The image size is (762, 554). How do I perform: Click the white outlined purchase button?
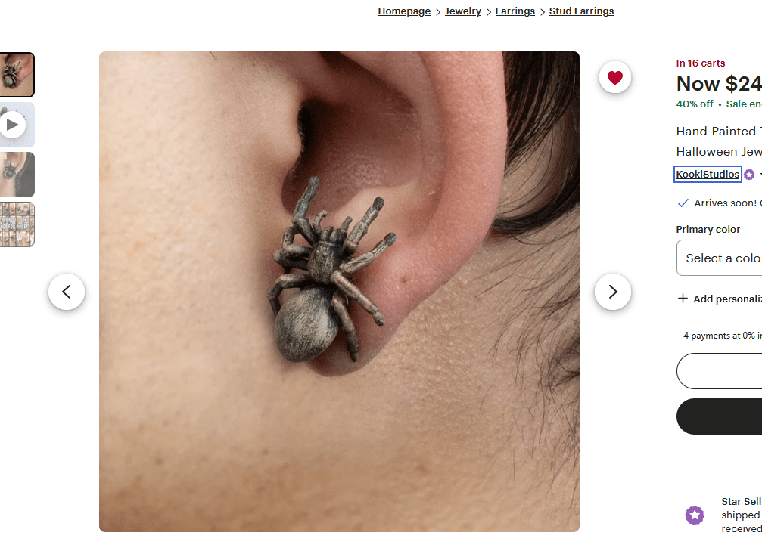(719, 371)
